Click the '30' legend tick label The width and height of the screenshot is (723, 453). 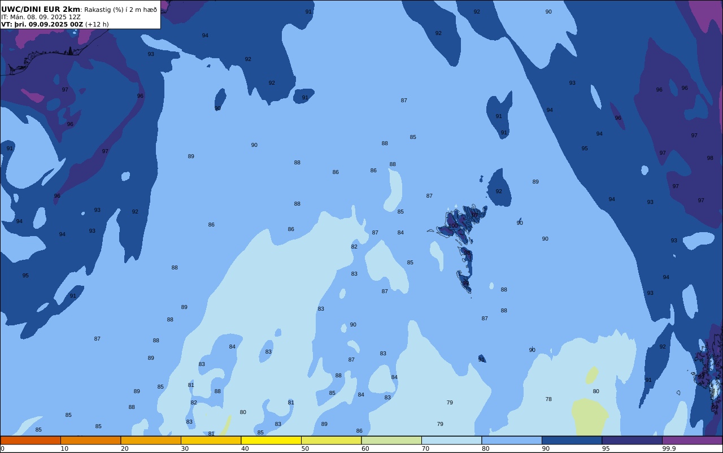point(185,448)
